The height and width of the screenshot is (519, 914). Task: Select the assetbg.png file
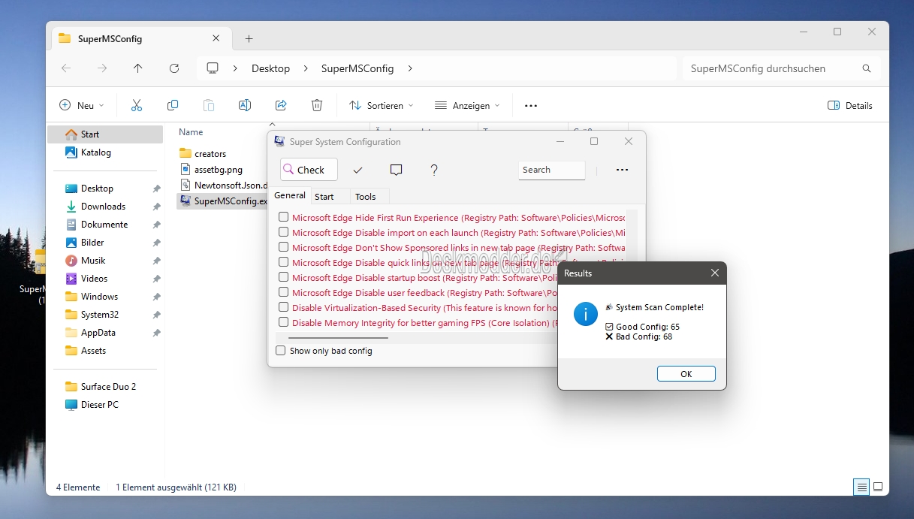[x=211, y=170]
